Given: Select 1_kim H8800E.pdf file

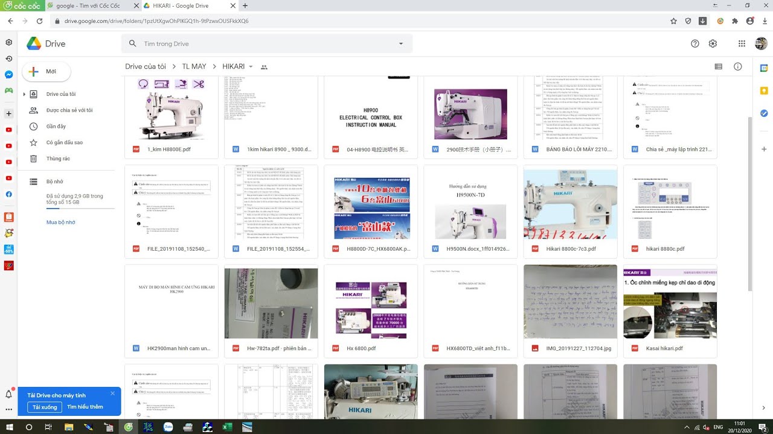Looking at the screenshot, I should tap(172, 118).
